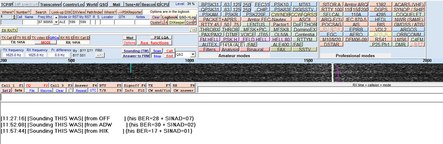Toggle TX RS ID
Screen dimensions: 443x144
(x=23, y=37)
